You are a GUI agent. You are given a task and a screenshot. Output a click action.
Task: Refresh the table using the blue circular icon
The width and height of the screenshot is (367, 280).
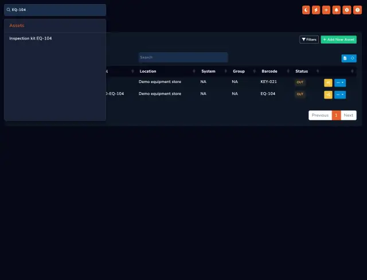353,58
